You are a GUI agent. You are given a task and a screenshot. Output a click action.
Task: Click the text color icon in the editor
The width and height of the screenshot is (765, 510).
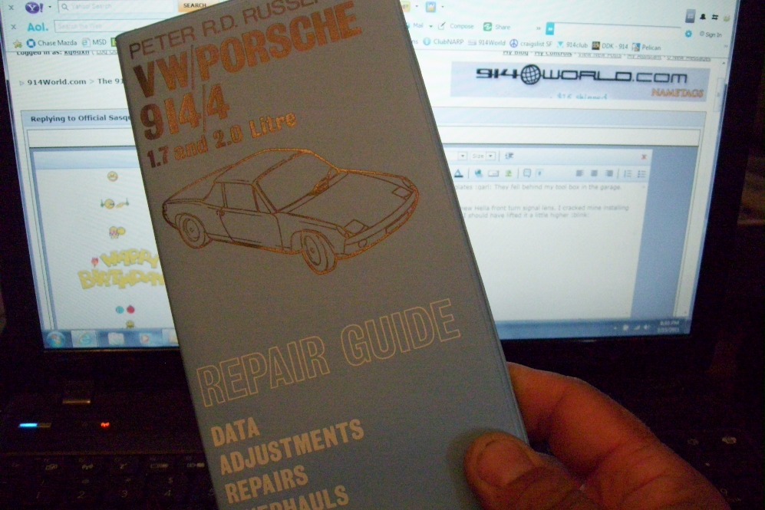pyautogui.click(x=459, y=173)
